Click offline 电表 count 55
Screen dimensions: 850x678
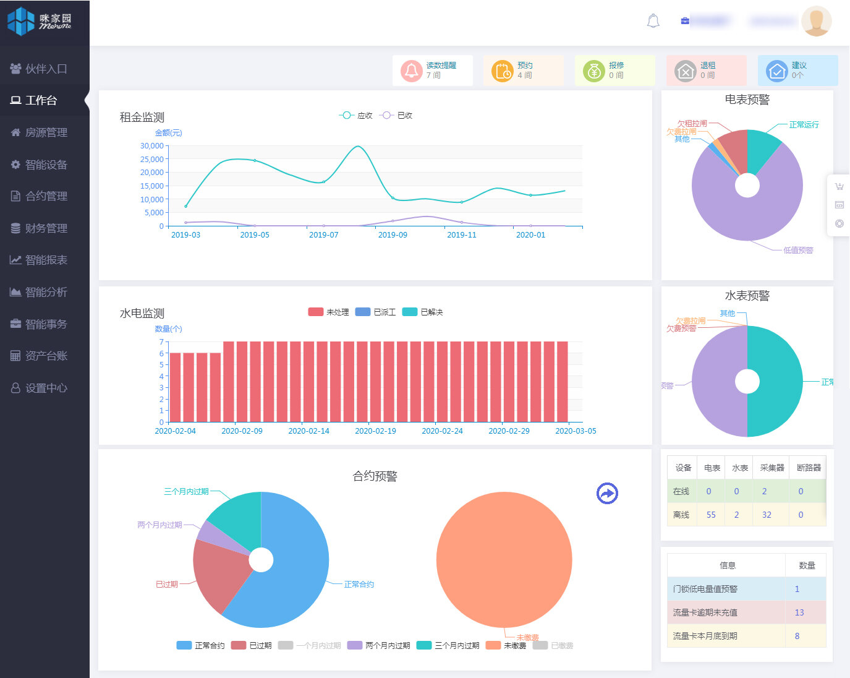(711, 515)
